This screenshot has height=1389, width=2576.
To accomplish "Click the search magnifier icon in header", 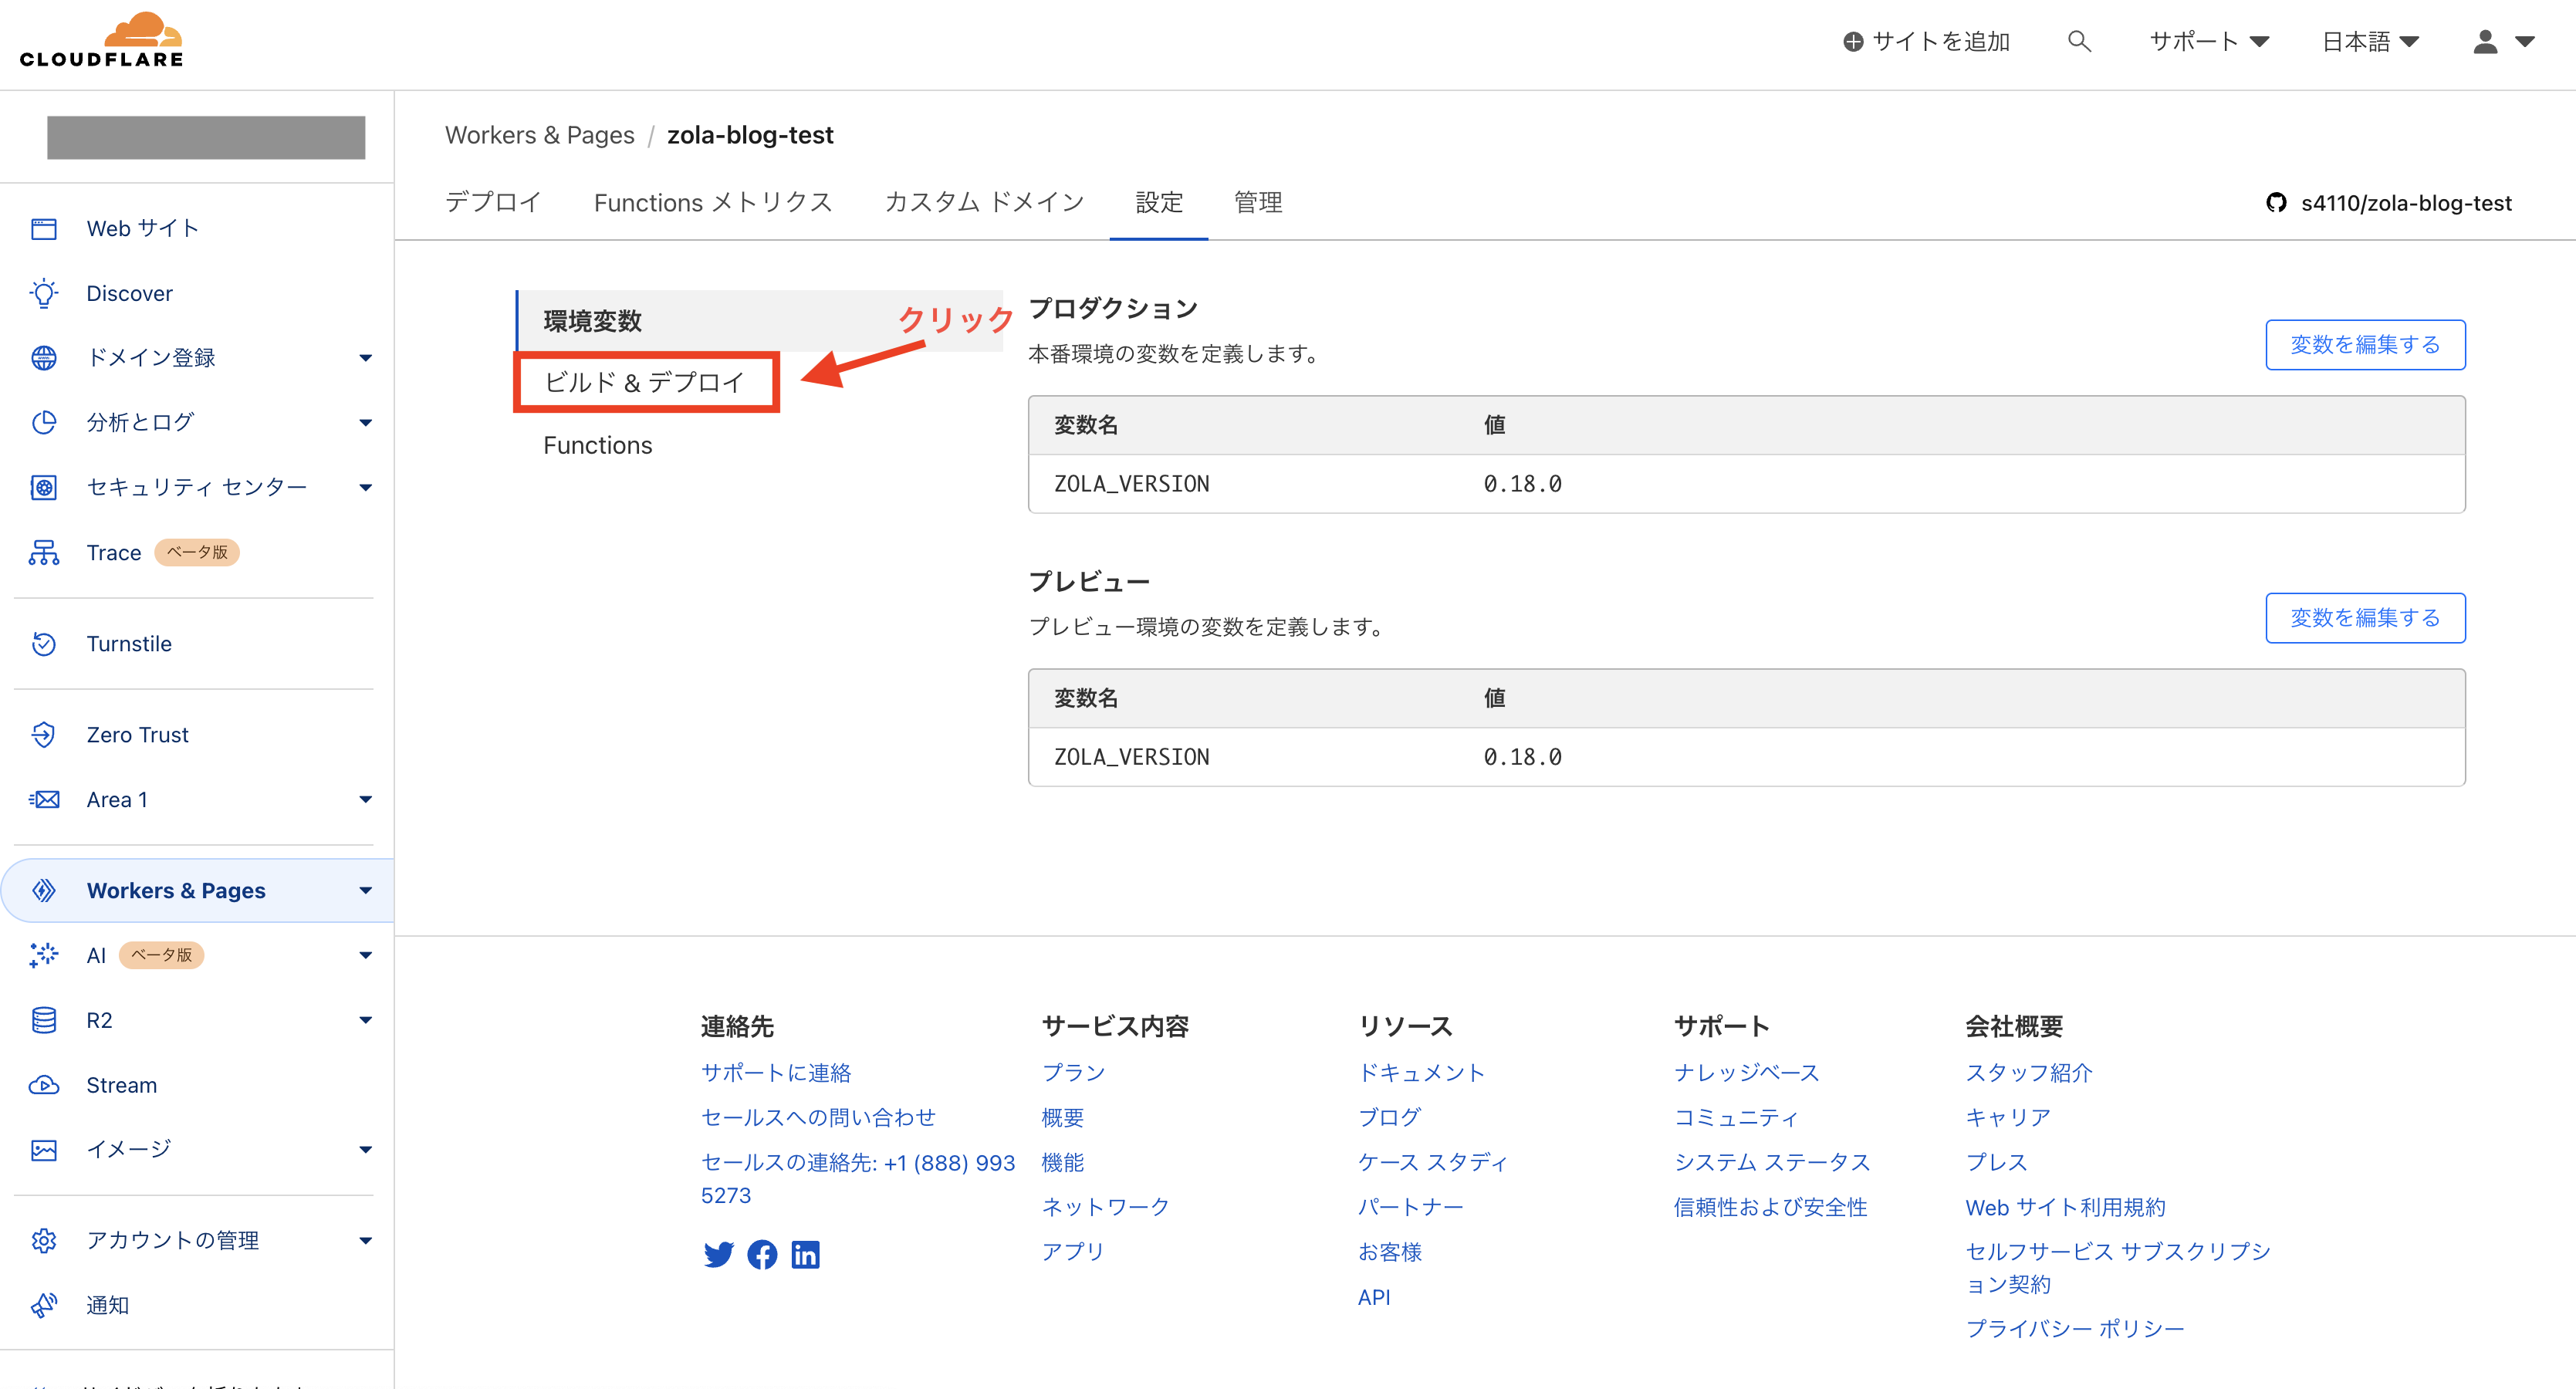I will (2079, 41).
